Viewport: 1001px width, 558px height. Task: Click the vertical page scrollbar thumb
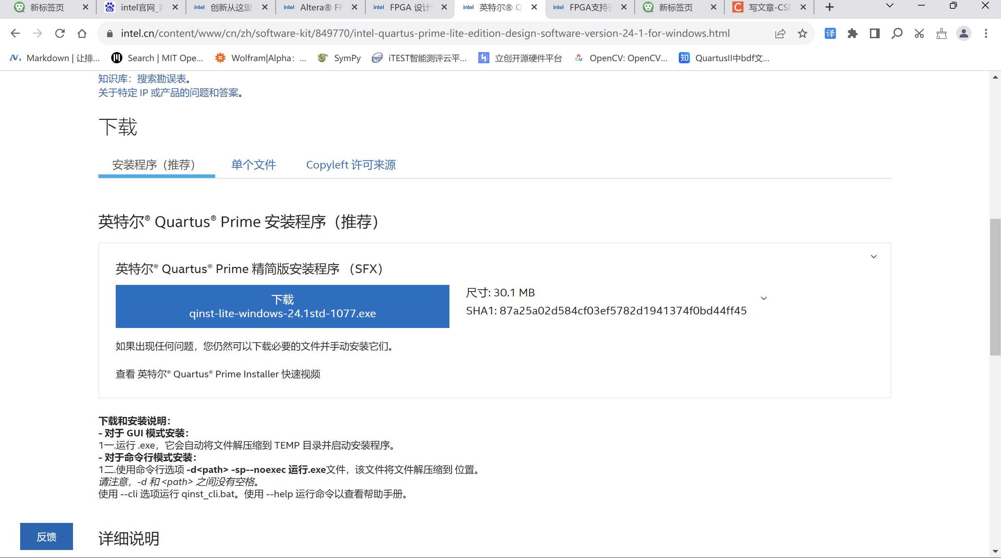pyautogui.click(x=995, y=287)
